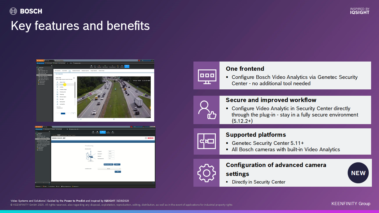Switch to the Network services subtab

coord(64,135)
